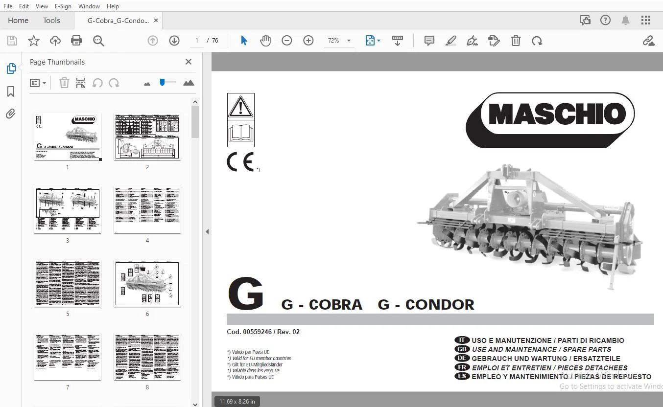Select the page 2 thumbnail

pyautogui.click(x=147, y=136)
